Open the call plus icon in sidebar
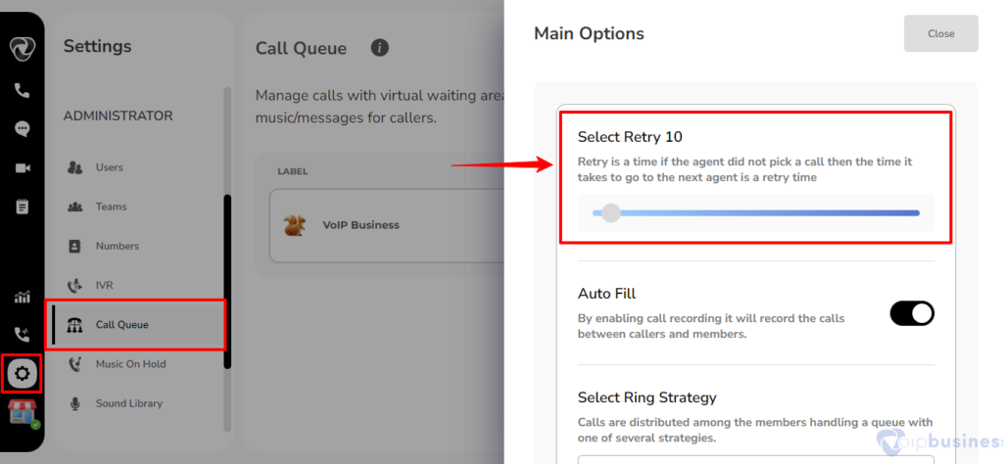 point(23,334)
